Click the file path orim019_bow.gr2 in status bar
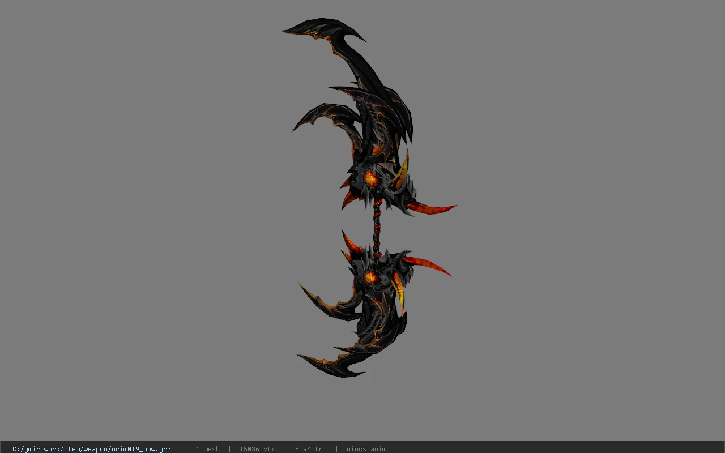 [92, 449]
